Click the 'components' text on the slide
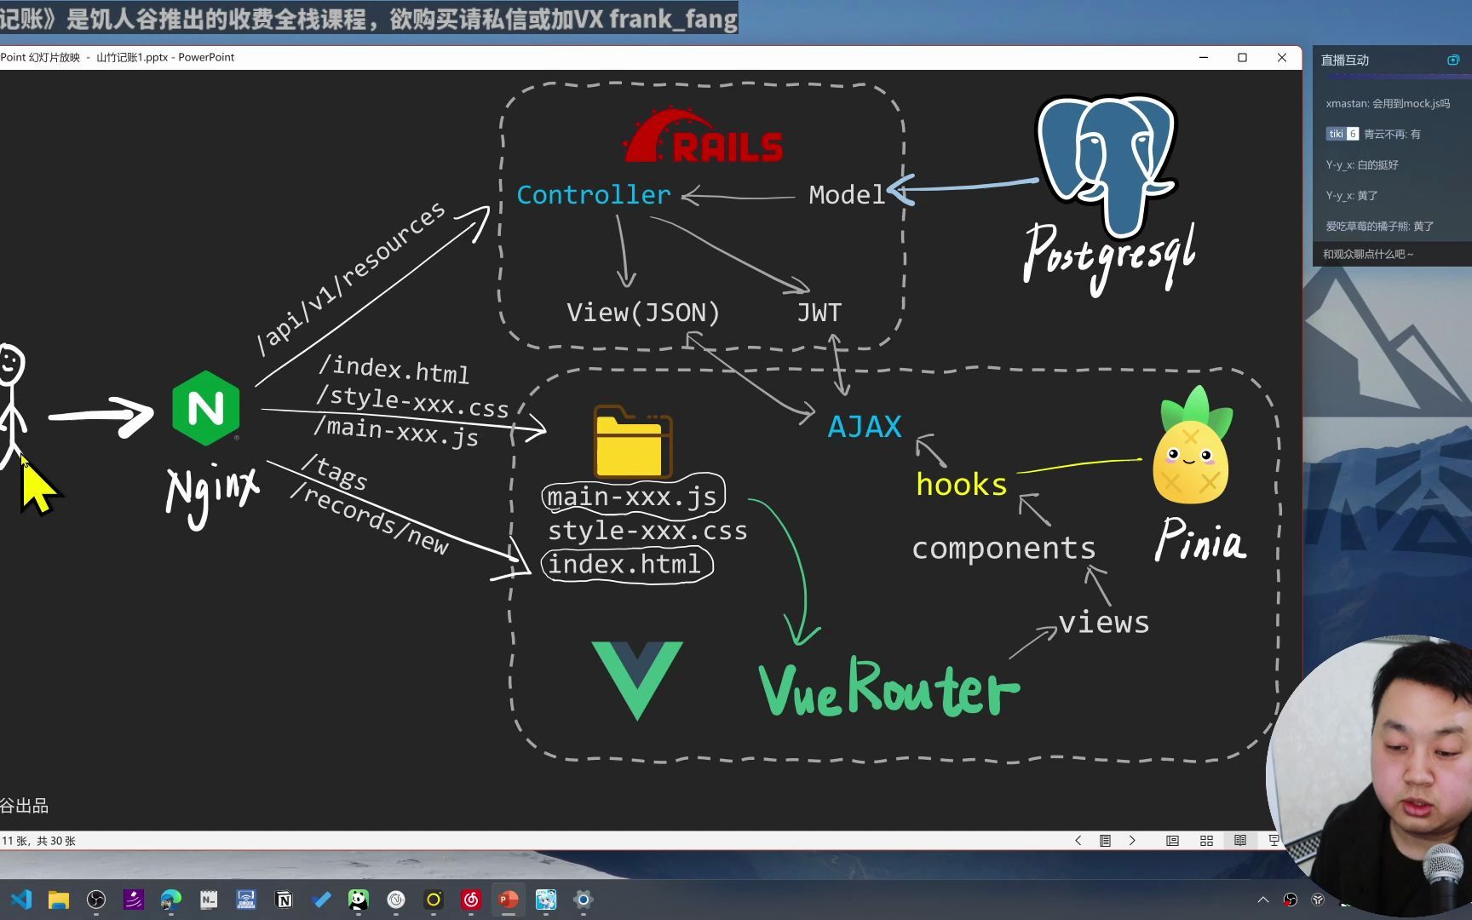This screenshot has height=920, width=1472. click(1003, 548)
